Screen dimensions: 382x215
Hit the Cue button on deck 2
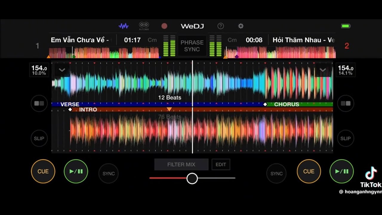click(309, 171)
